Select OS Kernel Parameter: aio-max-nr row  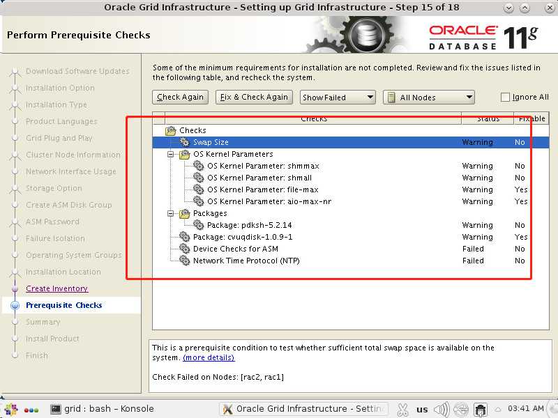351,201
